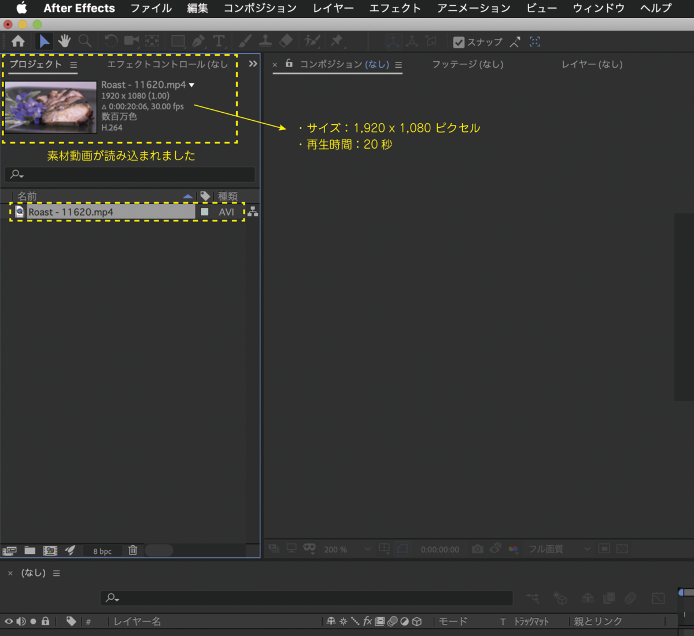Viewport: 694px width, 636px height.
Task: Click the Interpret Footage icon
Action: pyautogui.click(x=9, y=550)
